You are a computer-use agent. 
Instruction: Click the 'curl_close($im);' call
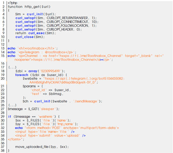point(30,37)
